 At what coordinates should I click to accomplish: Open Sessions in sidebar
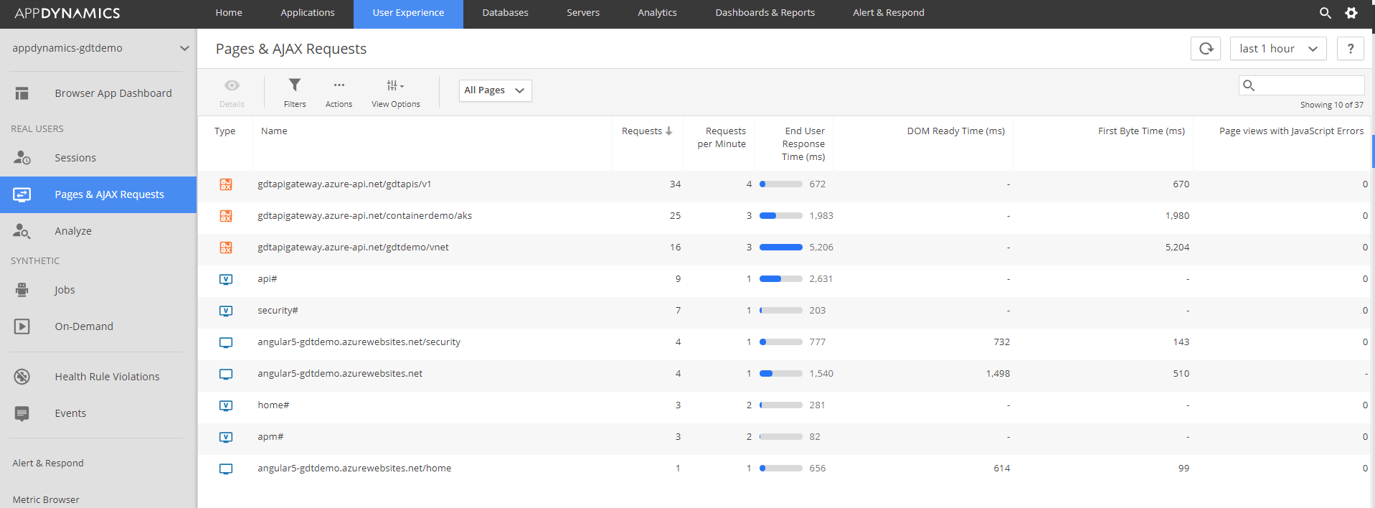[x=75, y=158]
